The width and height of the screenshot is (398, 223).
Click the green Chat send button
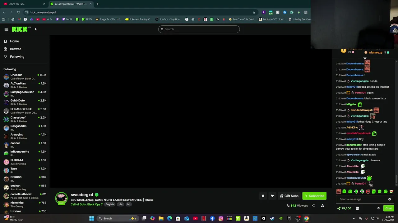pos(388,208)
